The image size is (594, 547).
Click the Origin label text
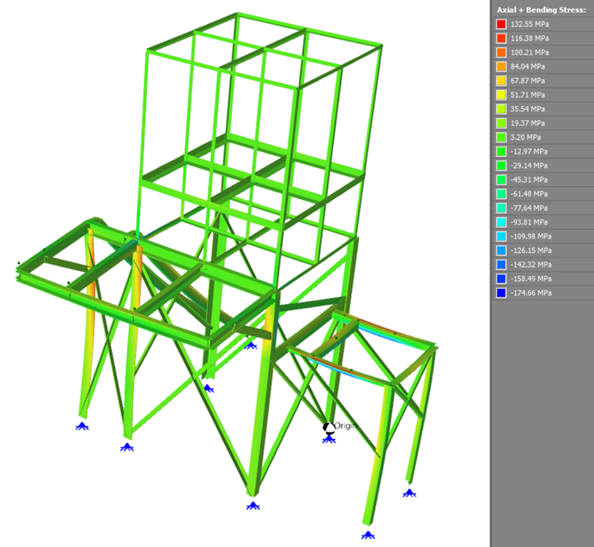click(345, 425)
